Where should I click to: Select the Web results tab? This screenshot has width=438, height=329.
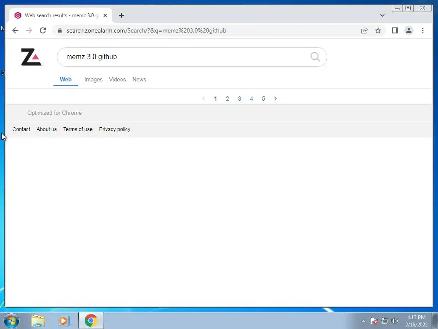pyautogui.click(x=65, y=79)
